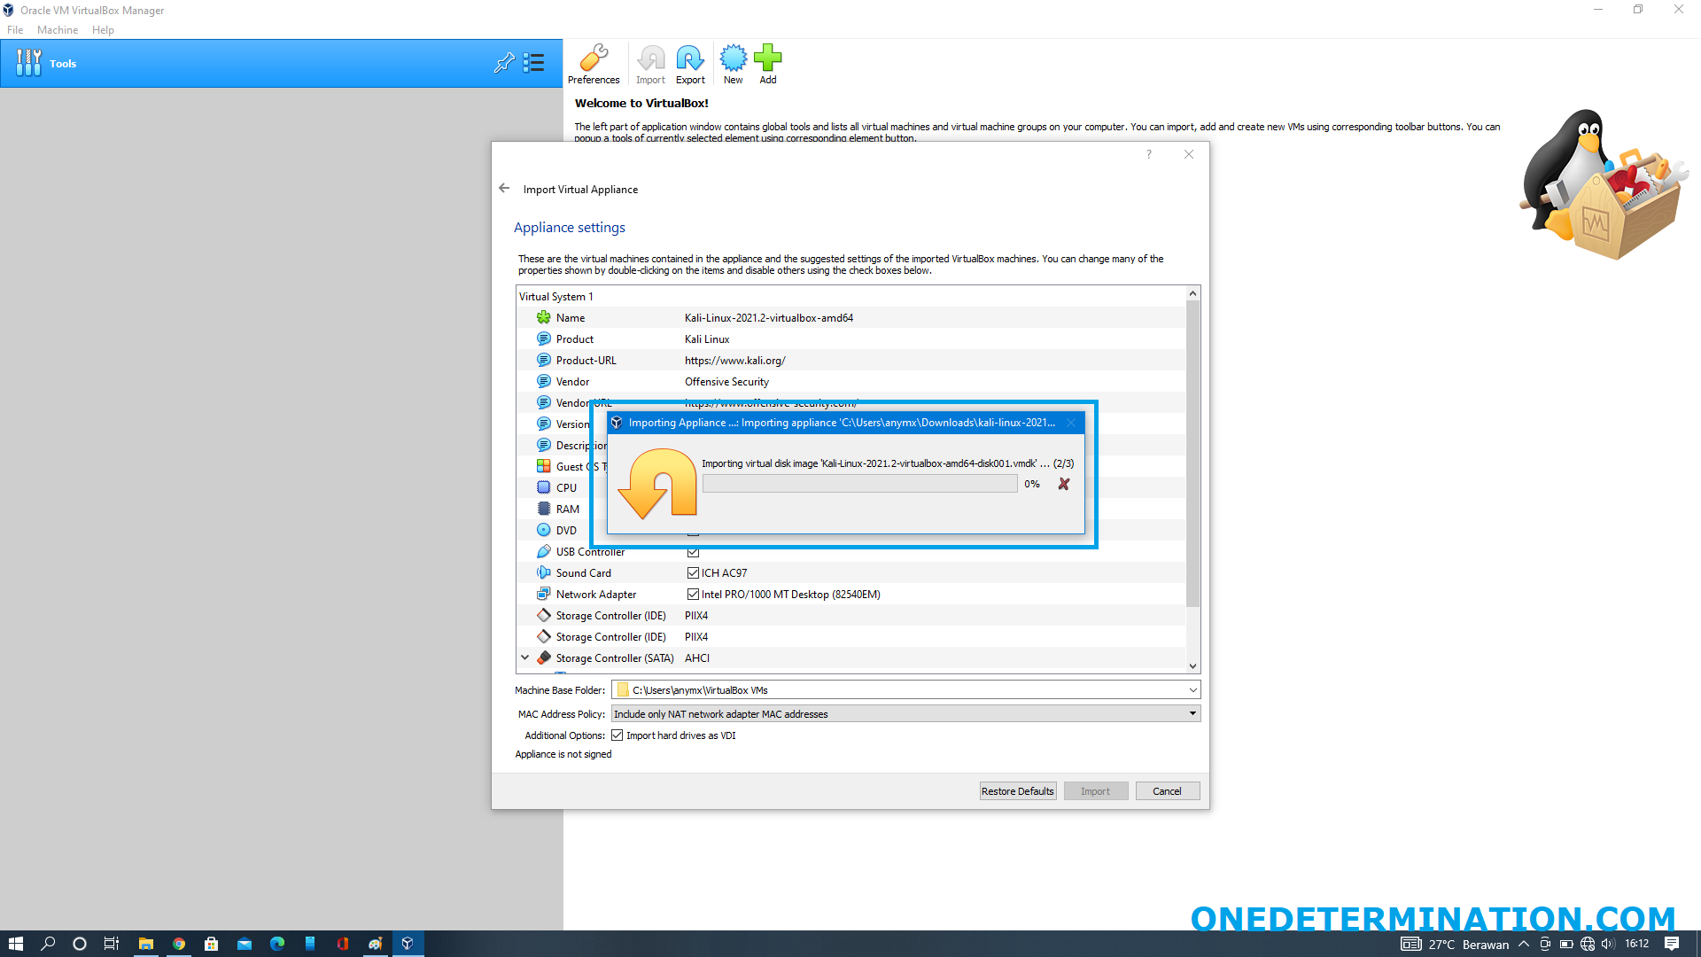Open the MAC Address Policy dropdown

pos(1192,713)
